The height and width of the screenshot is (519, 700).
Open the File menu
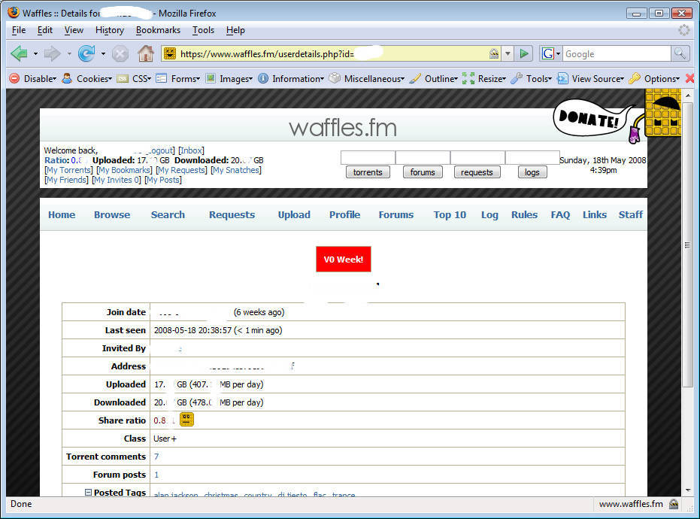pos(18,30)
